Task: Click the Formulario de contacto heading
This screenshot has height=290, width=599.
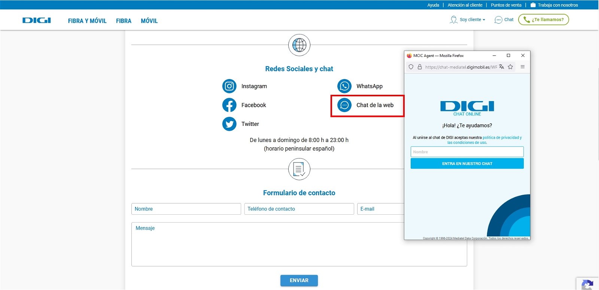Action: [x=299, y=193]
